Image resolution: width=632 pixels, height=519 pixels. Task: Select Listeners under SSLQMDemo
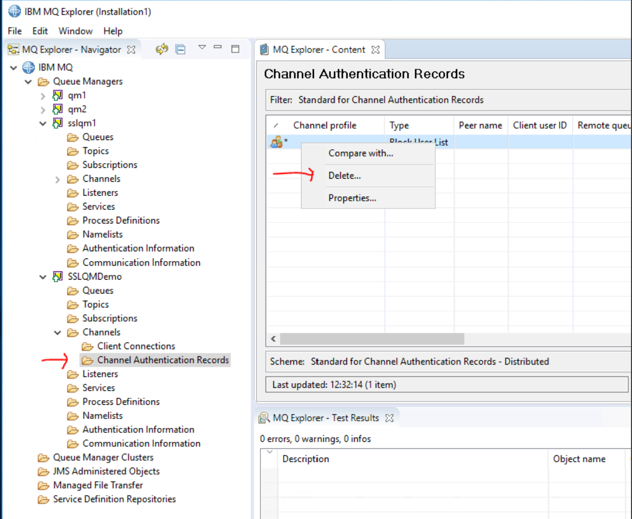[x=100, y=374]
